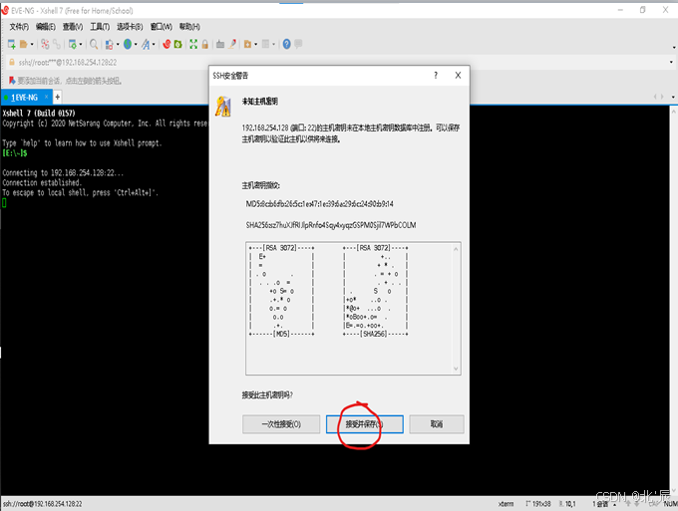Click the gray speech bubble feedback icon
Screen dimensions: 678x511
298,44
